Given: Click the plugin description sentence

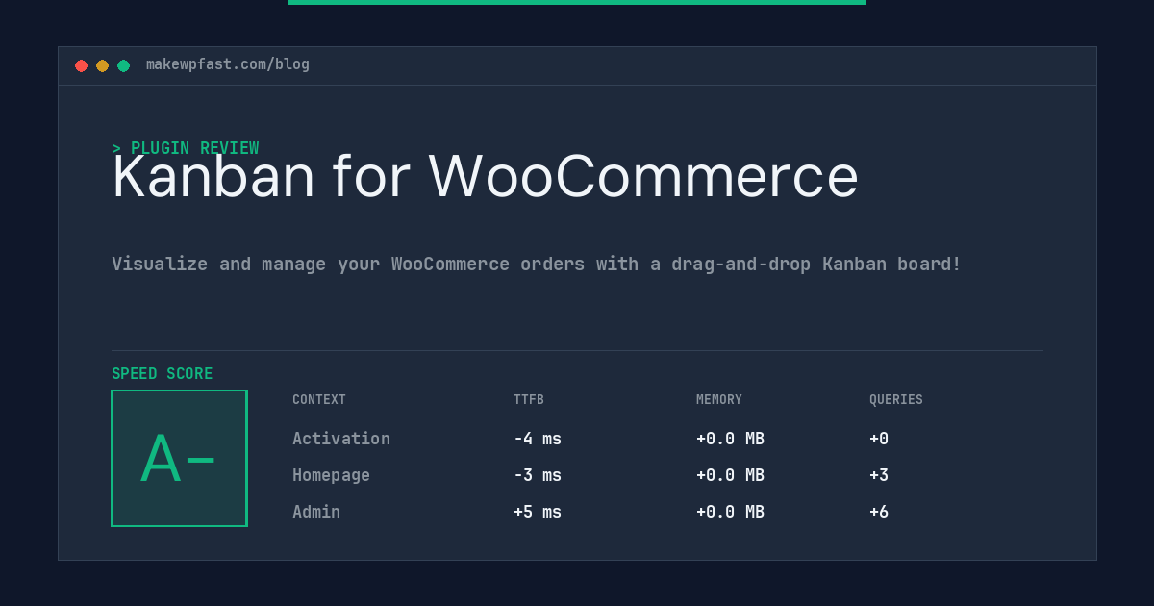Looking at the screenshot, I should tap(537, 264).
